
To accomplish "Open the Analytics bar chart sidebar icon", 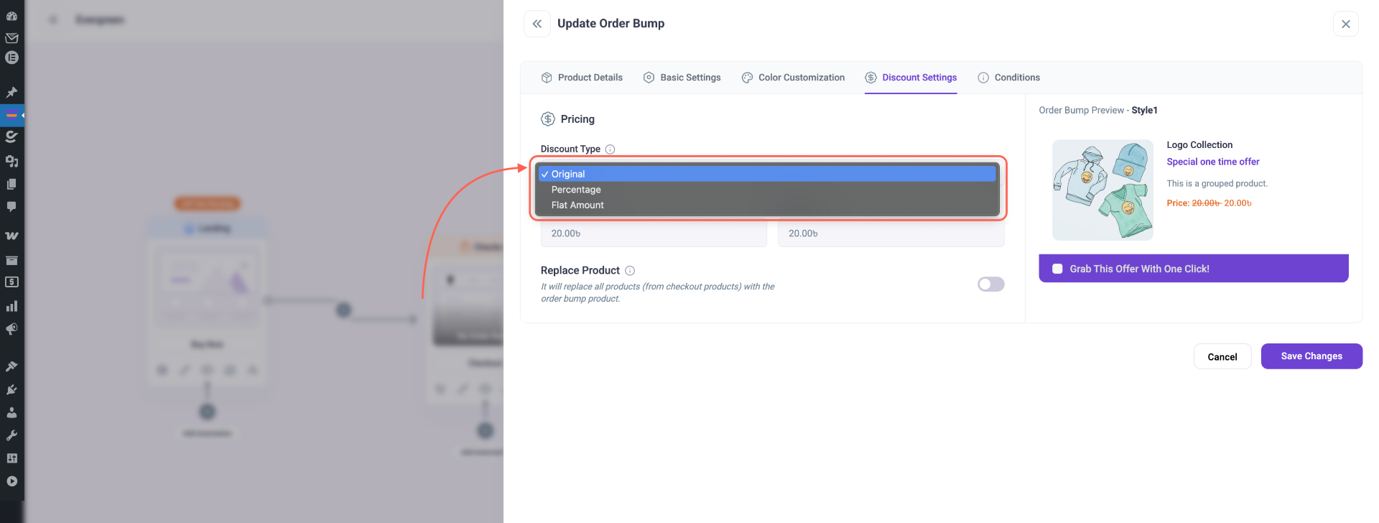I will [x=11, y=306].
